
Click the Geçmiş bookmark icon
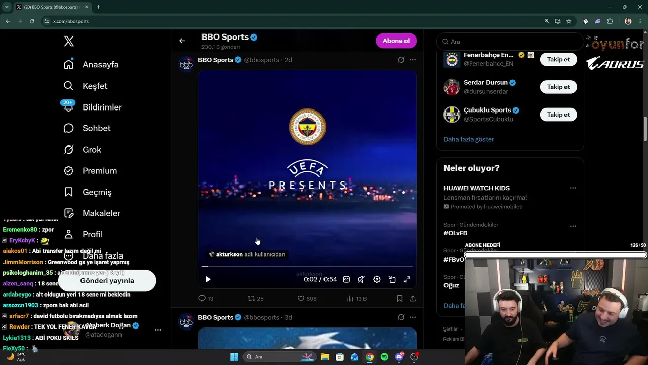tap(69, 192)
